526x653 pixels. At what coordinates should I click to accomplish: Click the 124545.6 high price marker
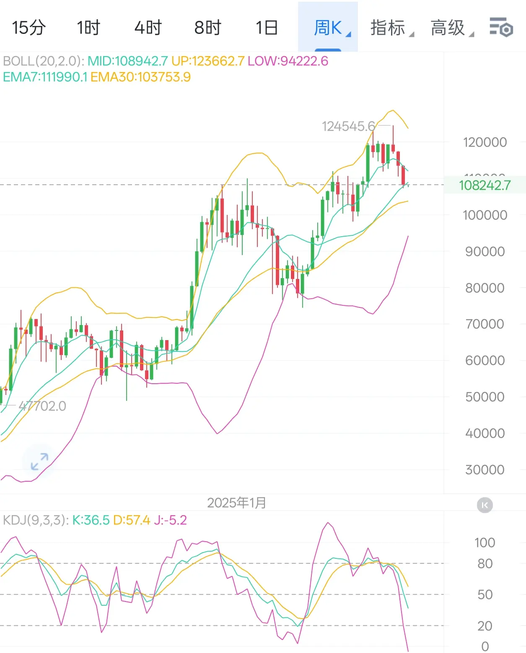pyautogui.click(x=349, y=126)
